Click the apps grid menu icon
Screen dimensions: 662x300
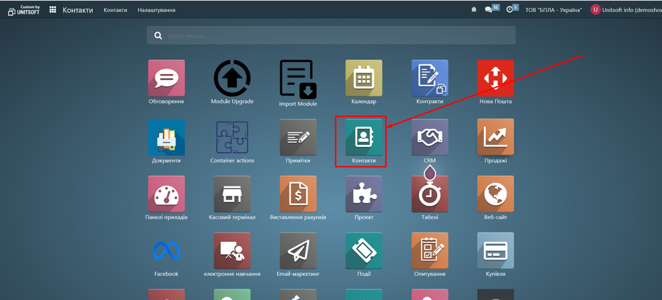(x=53, y=10)
